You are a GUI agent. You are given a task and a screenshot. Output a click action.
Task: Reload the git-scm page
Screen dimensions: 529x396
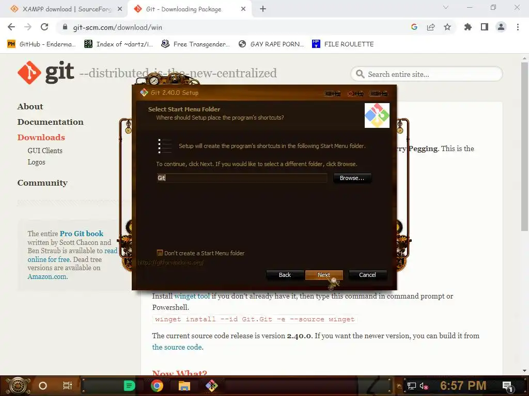[x=44, y=27]
